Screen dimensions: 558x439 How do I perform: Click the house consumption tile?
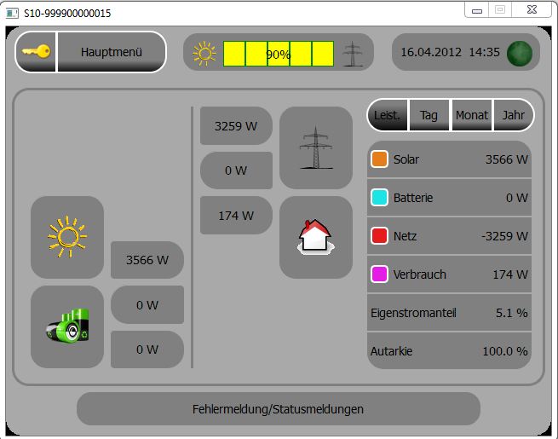(316, 237)
